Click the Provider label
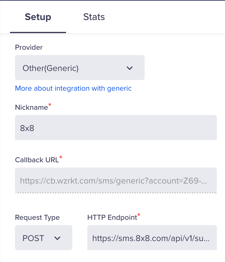The height and width of the screenshot is (262, 225). pyautogui.click(x=29, y=47)
